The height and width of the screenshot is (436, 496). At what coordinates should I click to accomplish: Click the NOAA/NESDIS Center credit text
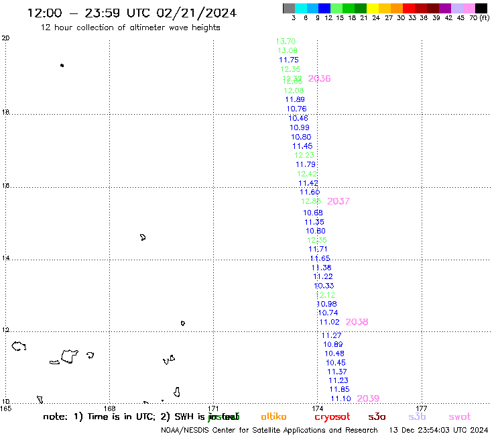269,431
